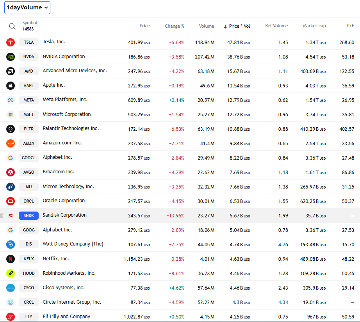
Task: Sort by Volume column header
Action: coord(207,26)
